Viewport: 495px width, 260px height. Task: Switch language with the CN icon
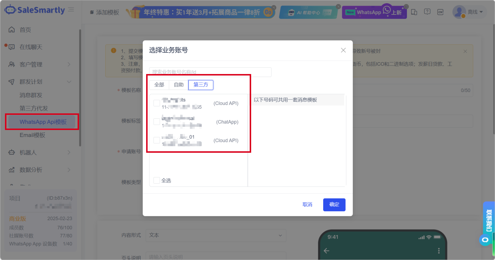440,12
